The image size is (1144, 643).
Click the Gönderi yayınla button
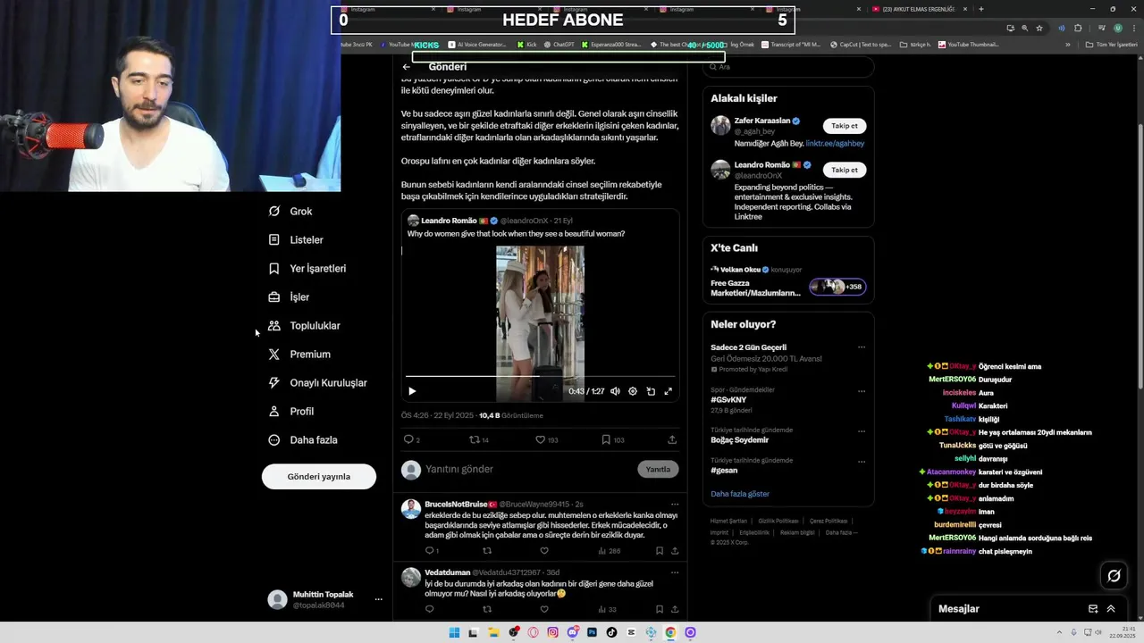(319, 477)
